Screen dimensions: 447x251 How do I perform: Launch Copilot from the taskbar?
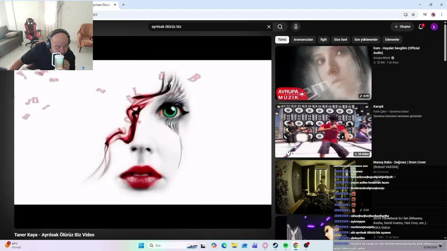[x=214, y=245]
